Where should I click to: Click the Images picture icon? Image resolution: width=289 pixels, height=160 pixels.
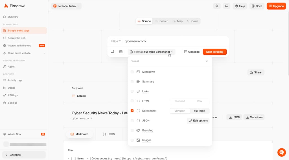[138, 140]
